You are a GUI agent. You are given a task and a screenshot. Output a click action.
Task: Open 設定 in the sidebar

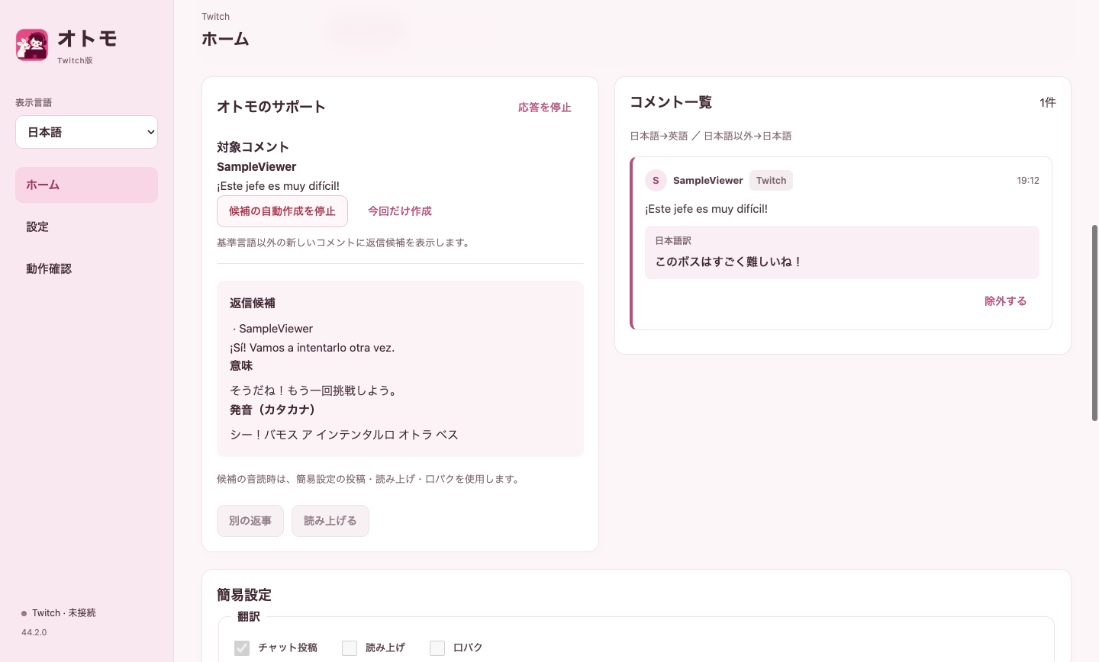[x=86, y=227]
